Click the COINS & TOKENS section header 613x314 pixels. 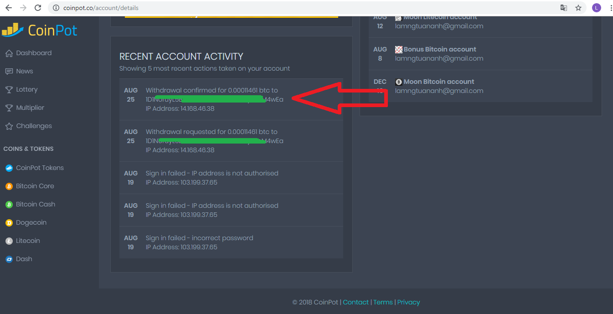[x=28, y=149]
